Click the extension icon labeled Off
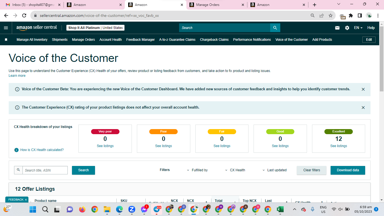 [x=342, y=16]
